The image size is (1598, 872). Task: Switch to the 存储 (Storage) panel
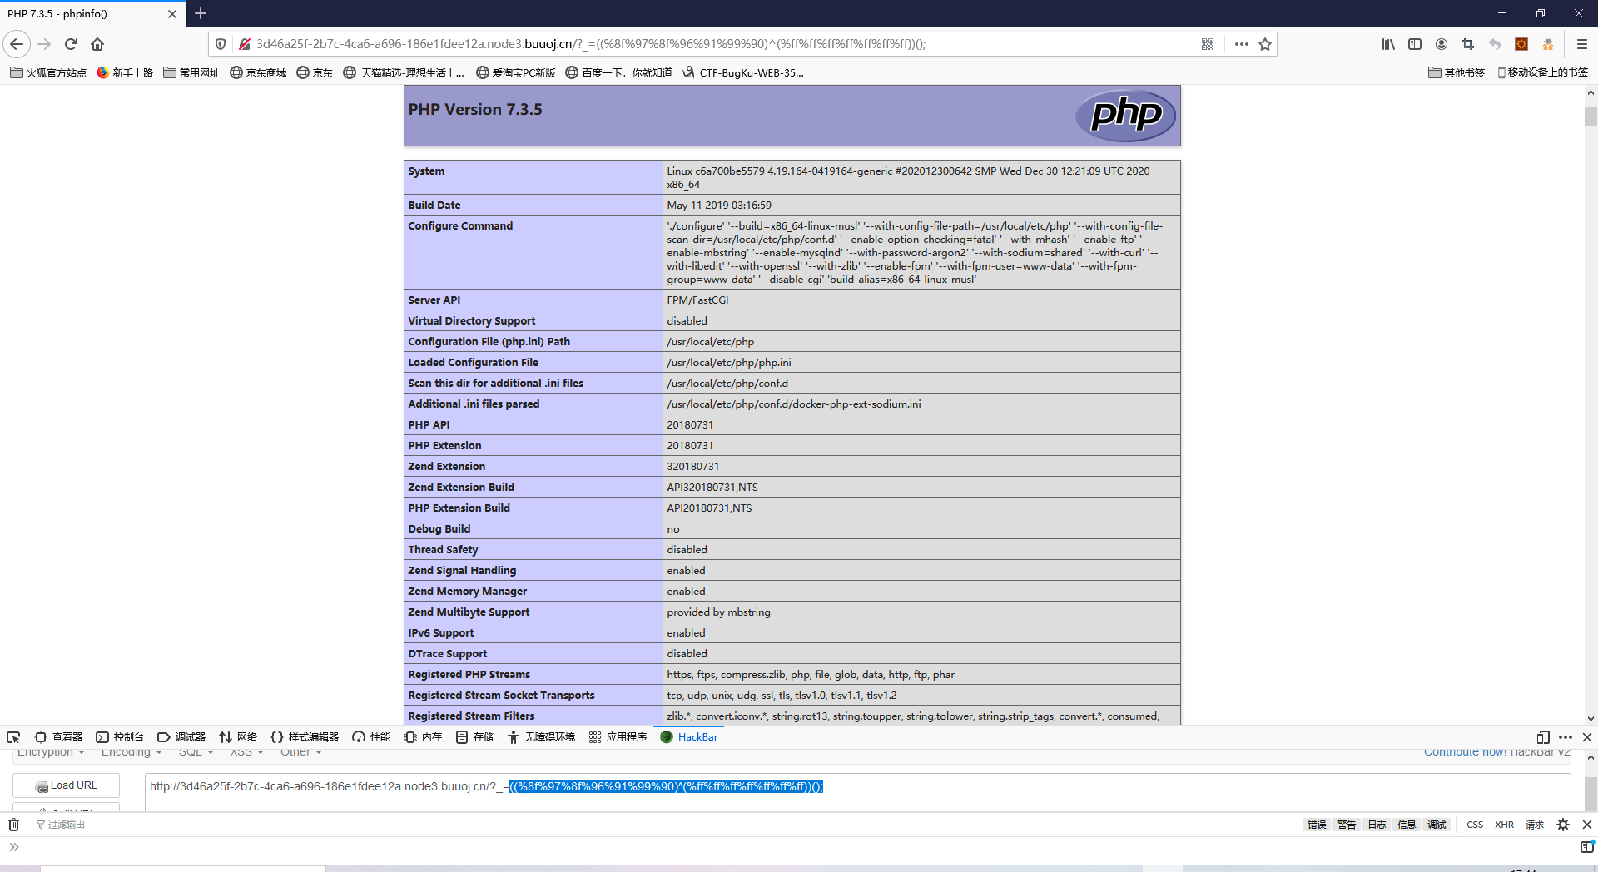pos(474,736)
